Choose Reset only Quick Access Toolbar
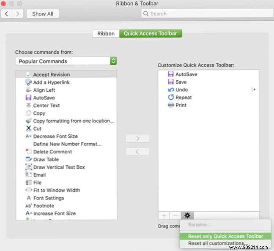 [x=225, y=236]
